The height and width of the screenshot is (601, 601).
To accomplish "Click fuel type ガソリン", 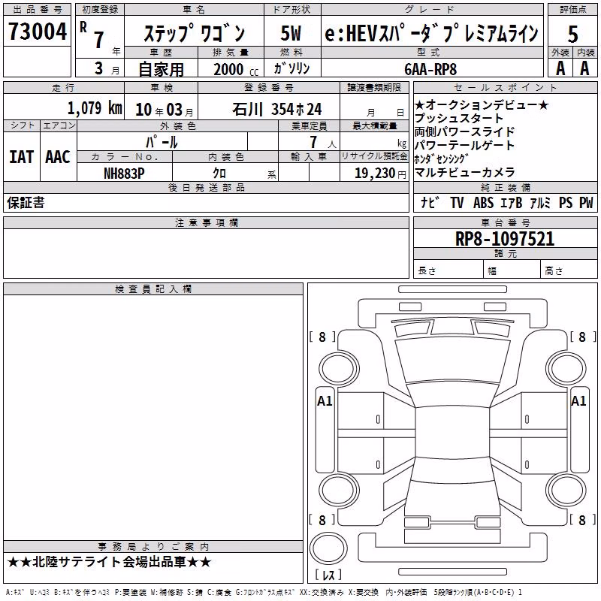I will click(291, 68).
